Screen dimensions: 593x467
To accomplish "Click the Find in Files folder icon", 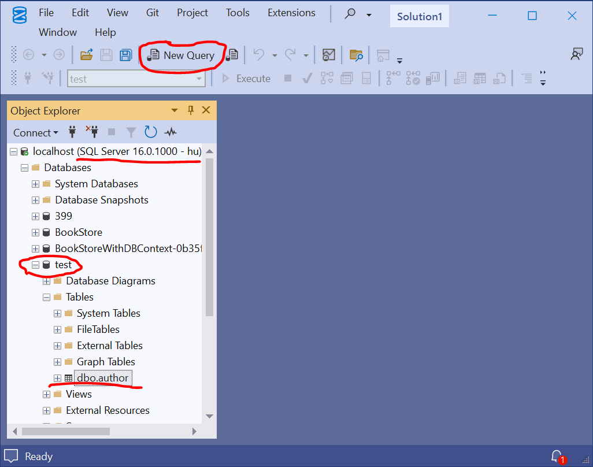I will tap(356, 55).
